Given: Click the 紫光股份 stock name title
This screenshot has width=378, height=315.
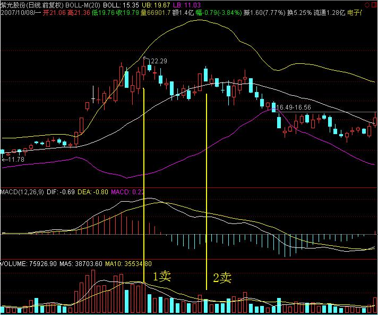Looking at the screenshot, I should [x=14, y=4].
